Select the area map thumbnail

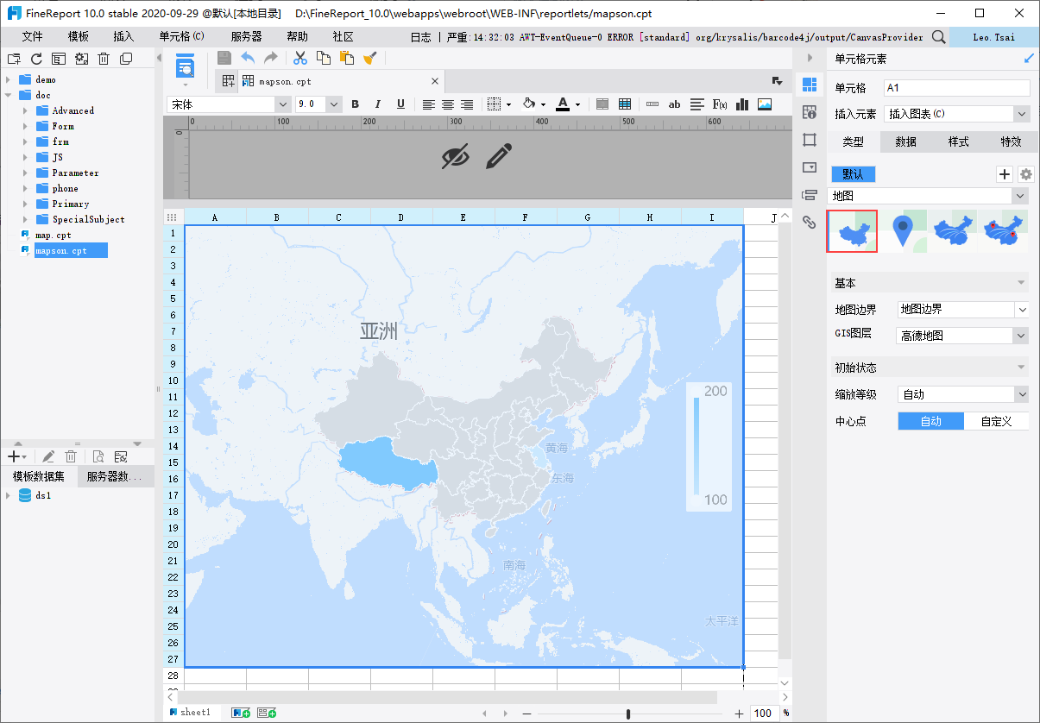coord(853,231)
